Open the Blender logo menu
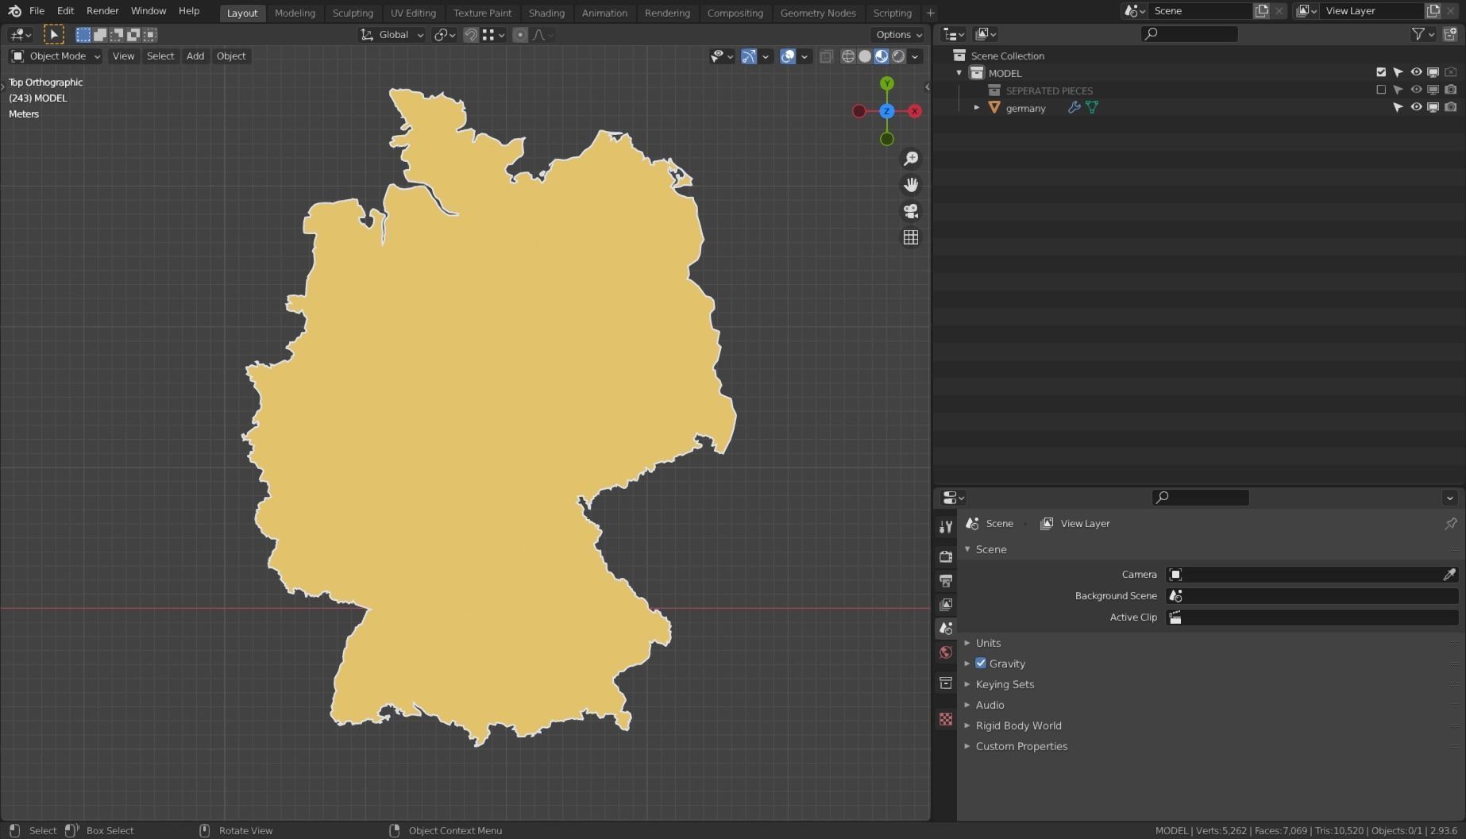The width and height of the screenshot is (1466, 839). click(14, 11)
